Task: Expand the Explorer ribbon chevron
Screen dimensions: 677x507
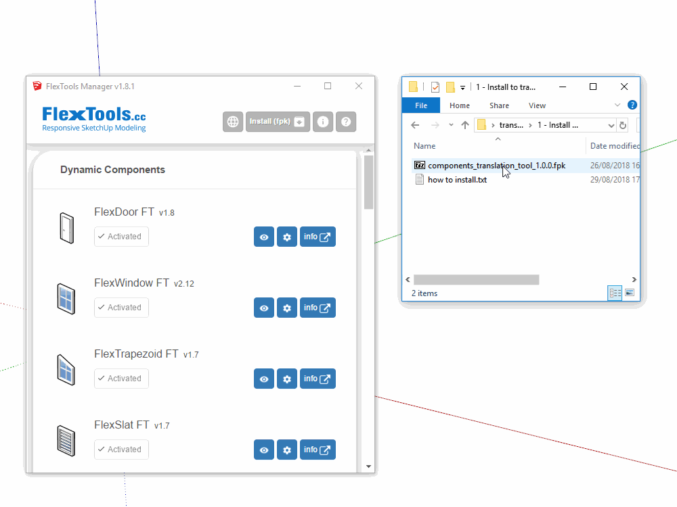Action: point(617,105)
